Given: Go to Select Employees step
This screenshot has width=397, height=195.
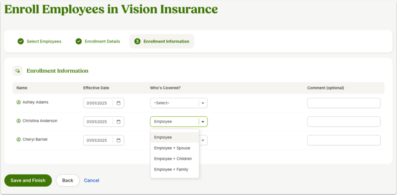Looking at the screenshot, I should click(39, 41).
